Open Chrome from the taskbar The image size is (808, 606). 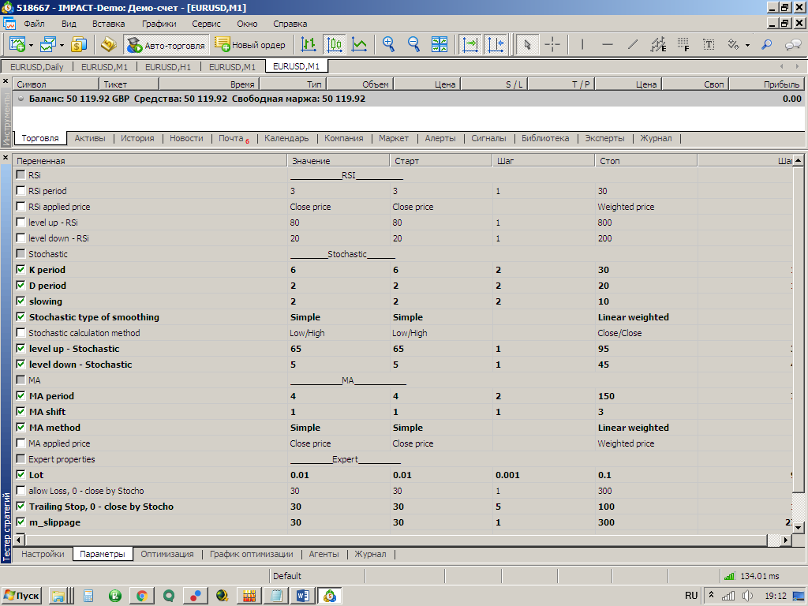(x=142, y=596)
